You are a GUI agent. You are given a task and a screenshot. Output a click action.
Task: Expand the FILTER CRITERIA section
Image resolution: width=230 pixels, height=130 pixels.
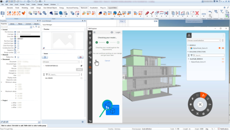point(44,66)
